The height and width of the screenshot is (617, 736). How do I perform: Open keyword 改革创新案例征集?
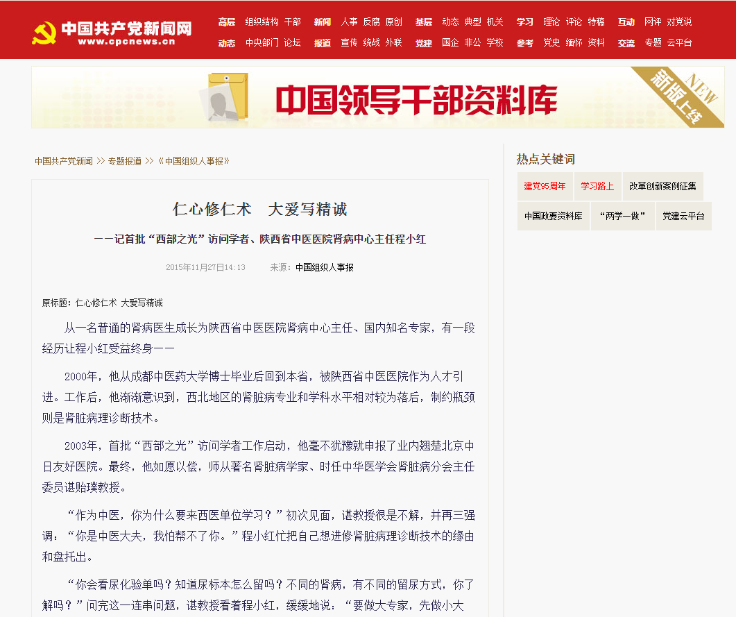click(662, 187)
